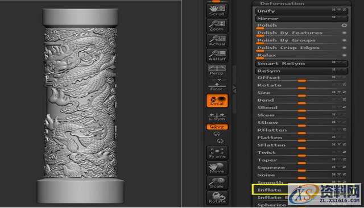364x208 pixels.
Task: Toggle X axis on Skew deformation
Action: point(334,114)
